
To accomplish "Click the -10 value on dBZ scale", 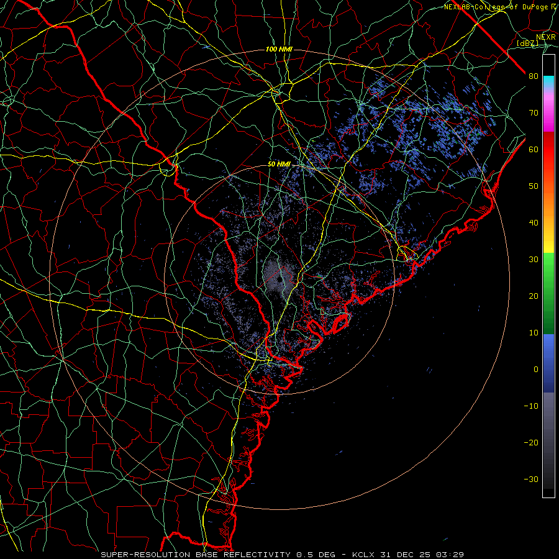I will [531, 406].
